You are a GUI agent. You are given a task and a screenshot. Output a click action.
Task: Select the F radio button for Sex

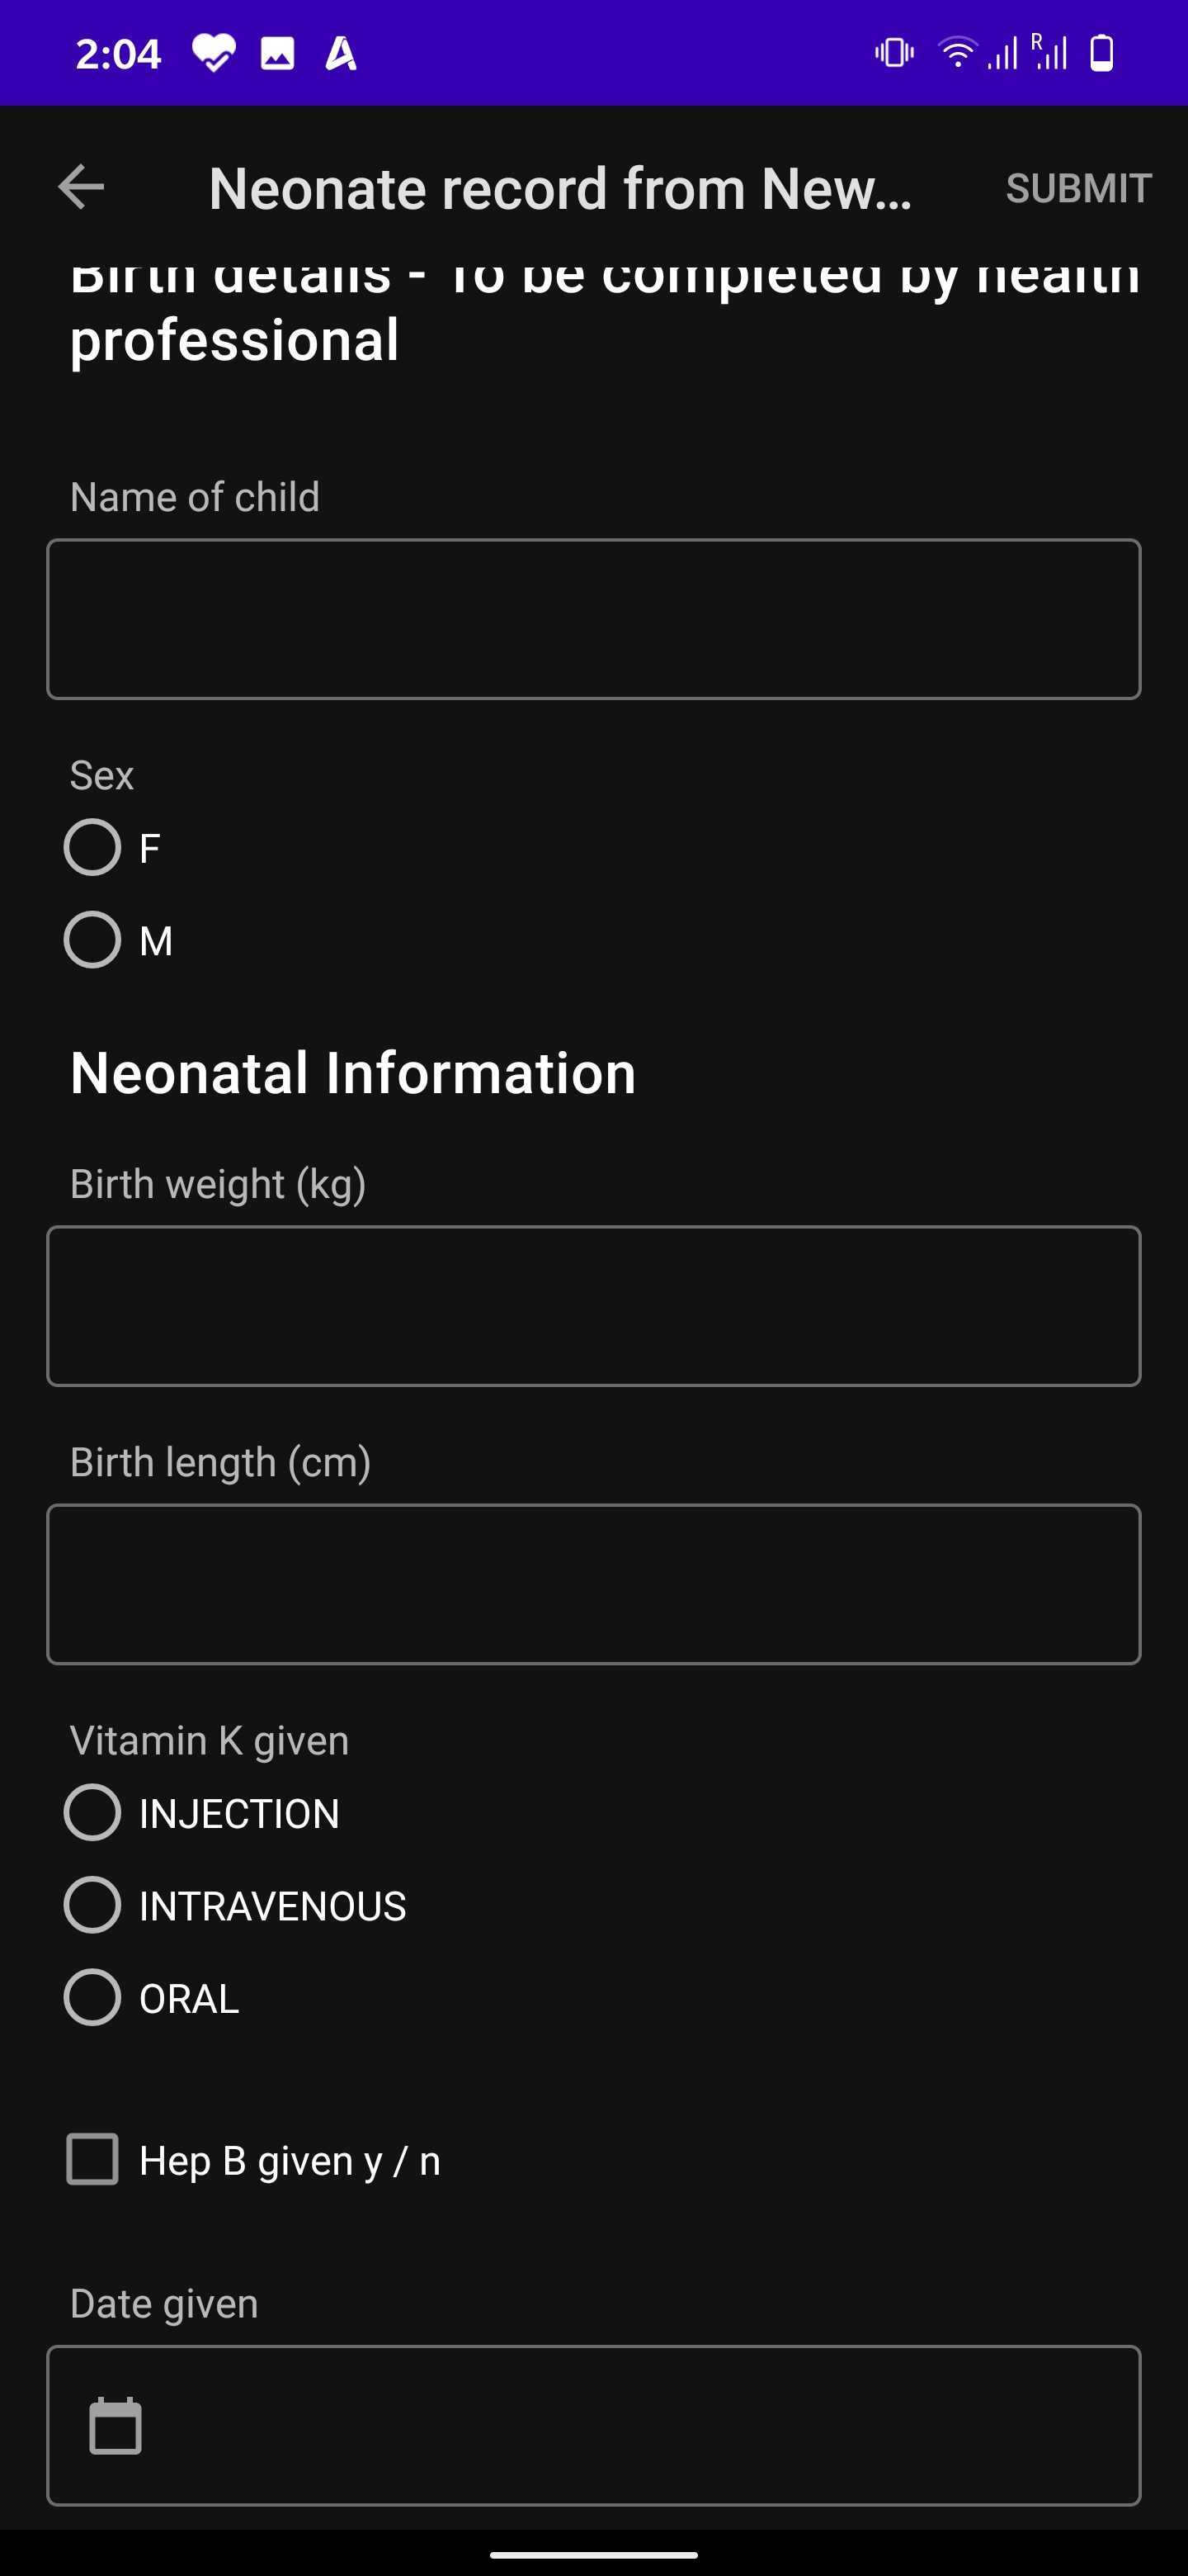(x=91, y=847)
